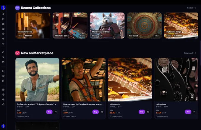Click the icon below the lifebuoy in sidebar
Viewport: 201px width, 130px height.
click(x=3, y=99)
